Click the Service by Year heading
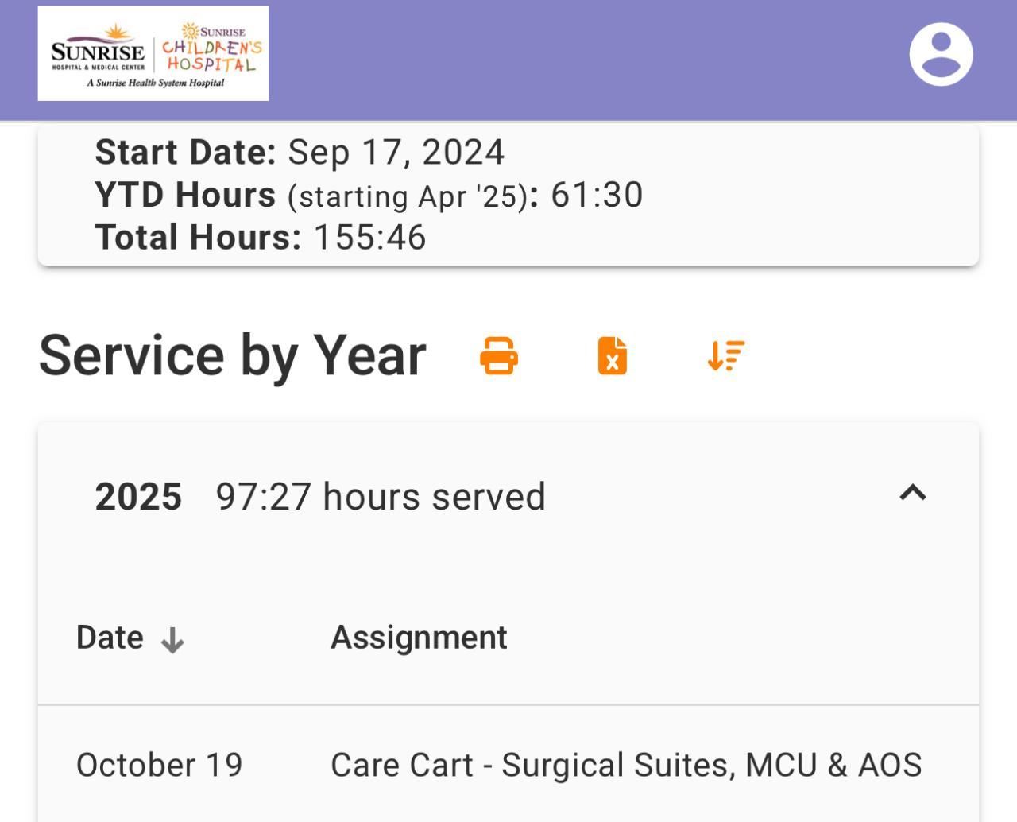This screenshot has width=1017, height=822. (x=233, y=355)
